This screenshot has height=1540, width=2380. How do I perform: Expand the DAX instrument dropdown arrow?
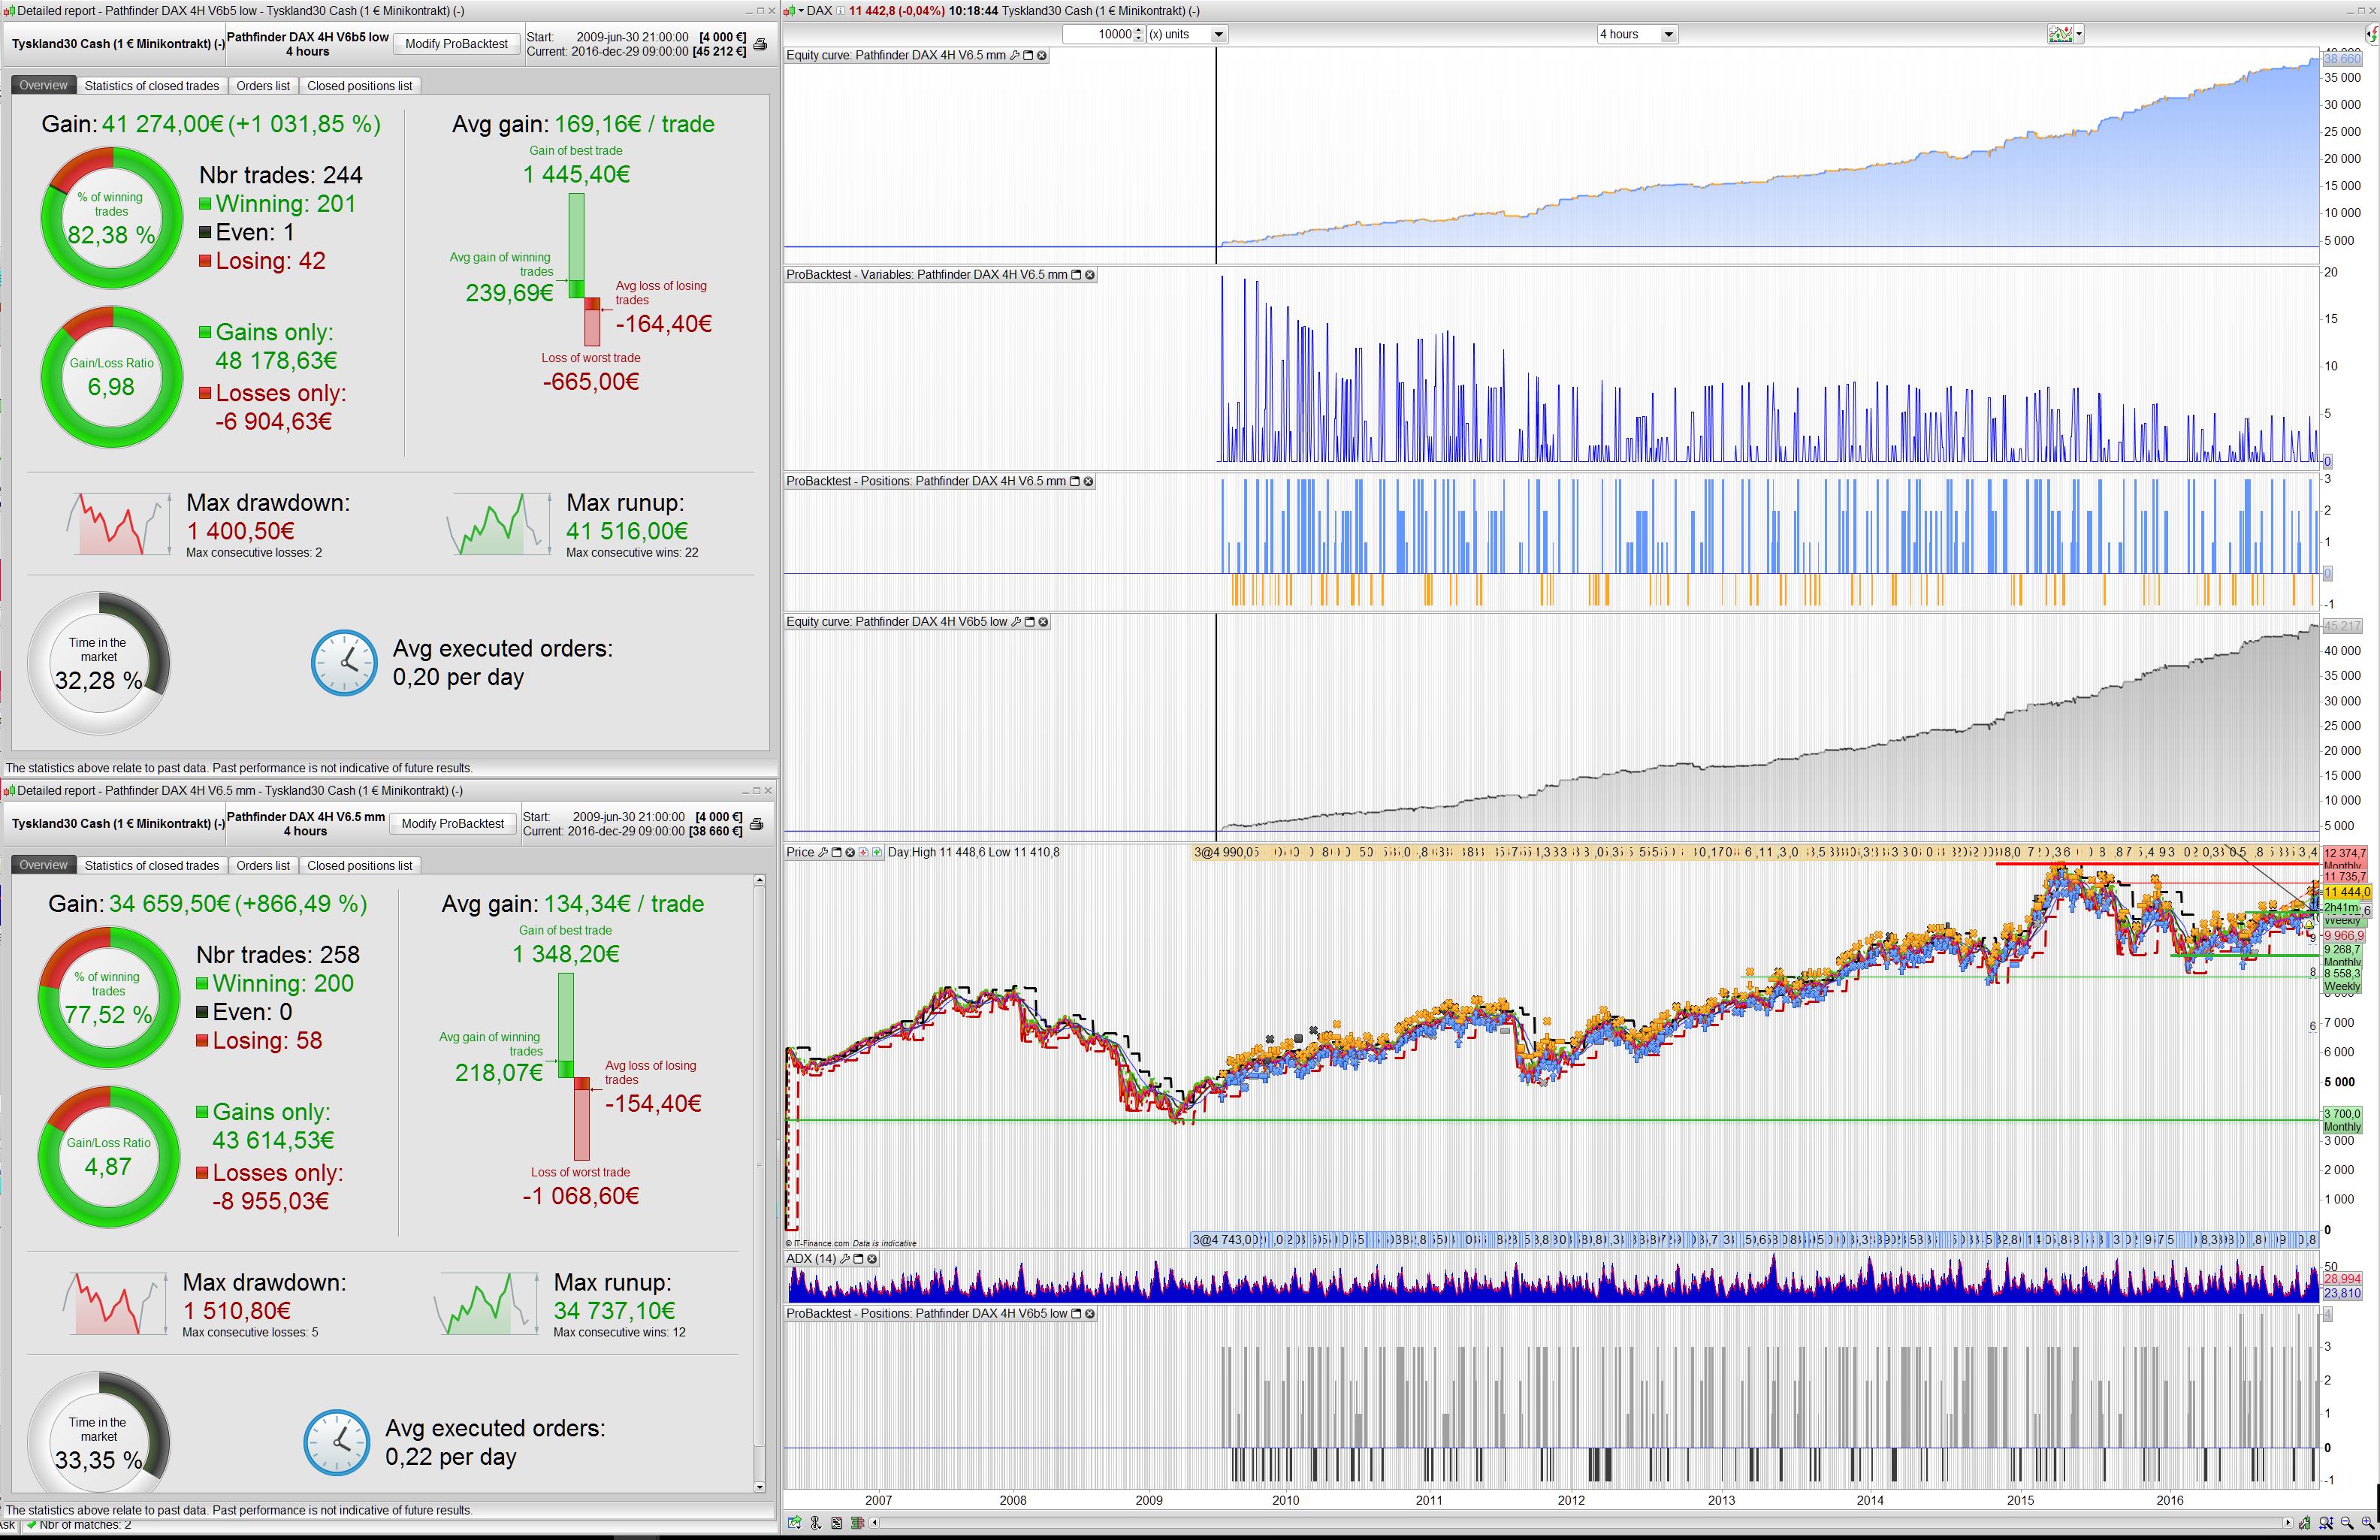point(800,11)
